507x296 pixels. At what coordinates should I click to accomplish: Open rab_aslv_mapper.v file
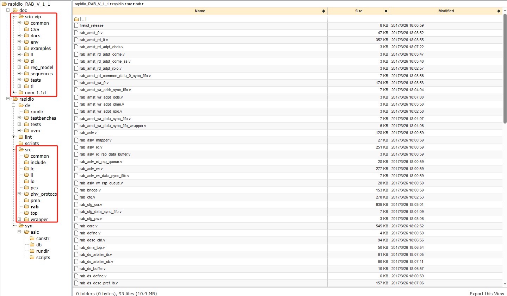95,140
